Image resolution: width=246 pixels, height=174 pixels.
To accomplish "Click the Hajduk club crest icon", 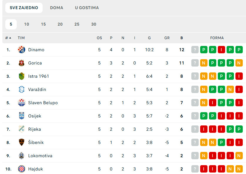I will tap(21, 169).
